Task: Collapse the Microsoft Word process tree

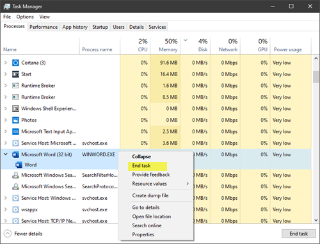Action: pos(6,154)
